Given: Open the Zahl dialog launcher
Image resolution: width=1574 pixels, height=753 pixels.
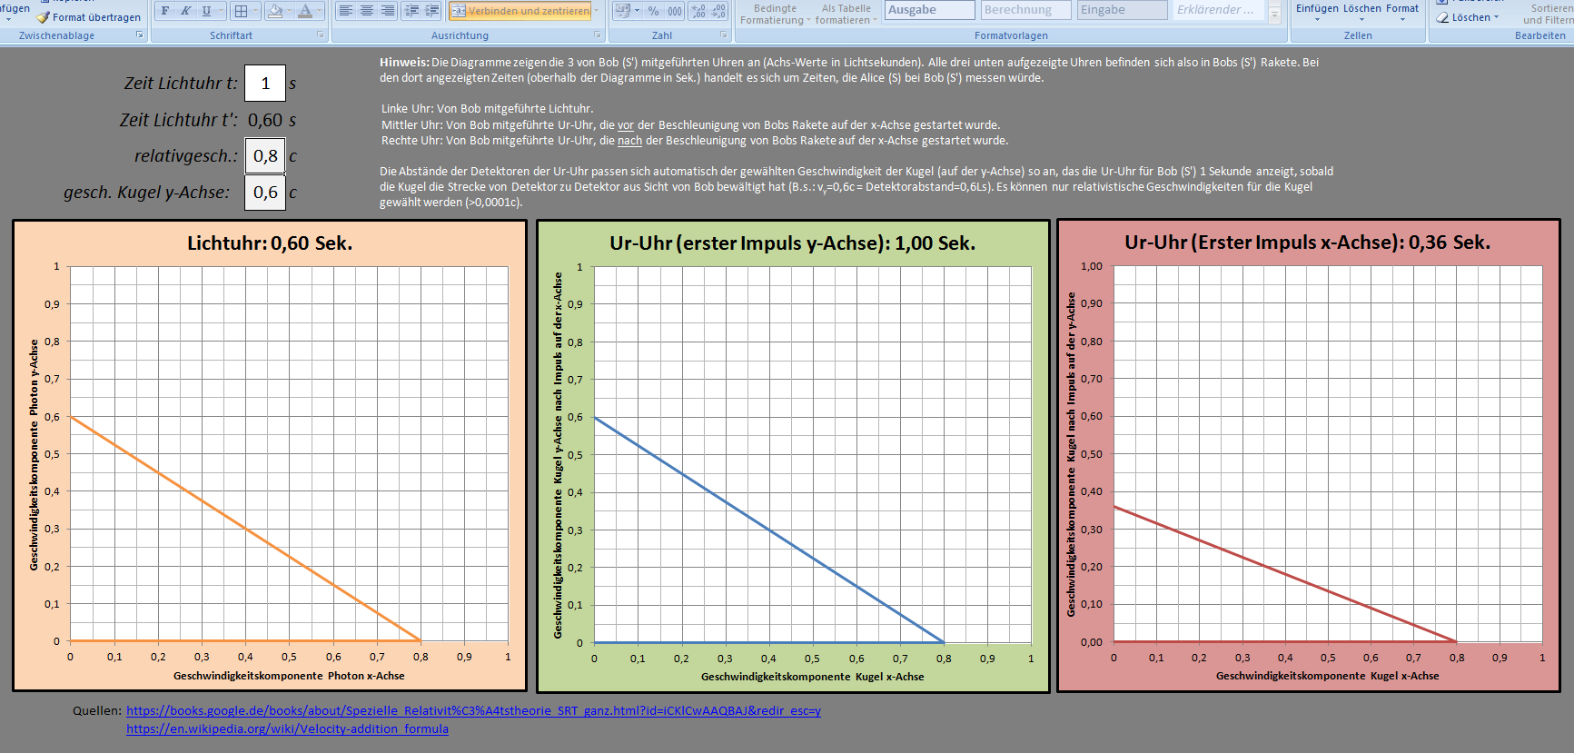Looking at the screenshot, I should click(x=724, y=35).
